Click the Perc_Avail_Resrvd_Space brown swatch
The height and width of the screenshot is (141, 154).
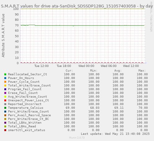tap(5, 115)
